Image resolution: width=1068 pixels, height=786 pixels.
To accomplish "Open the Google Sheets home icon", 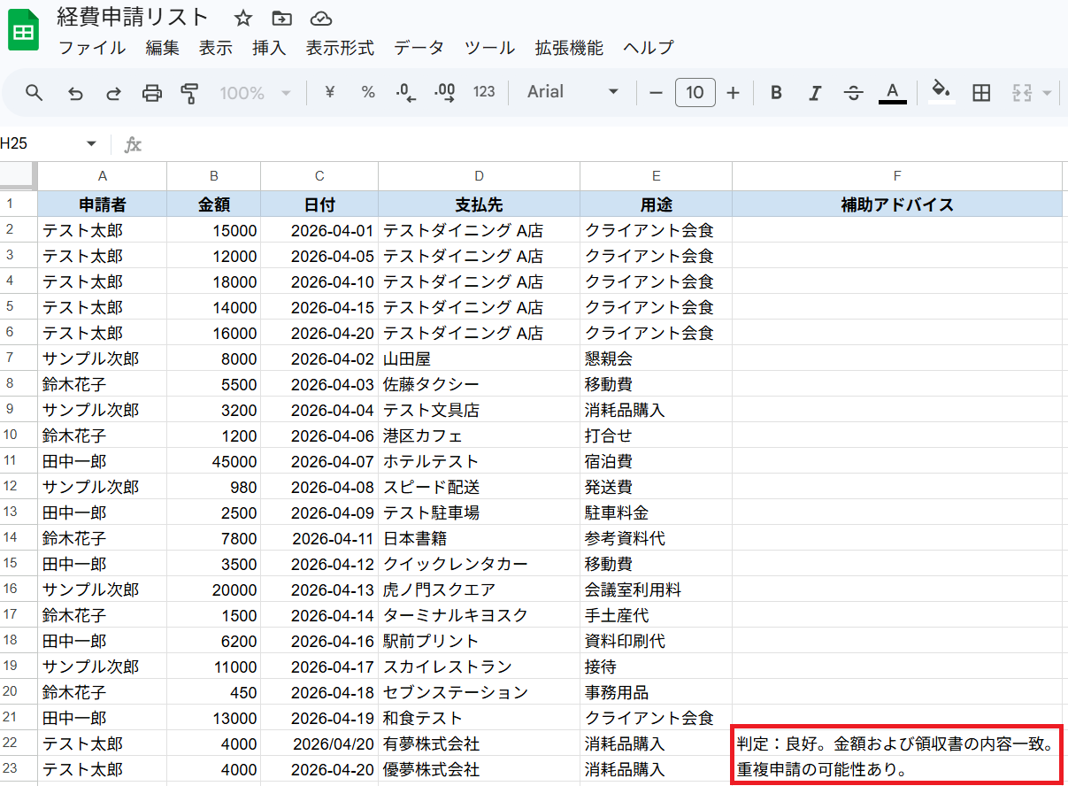I will pyautogui.click(x=24, y=30).
